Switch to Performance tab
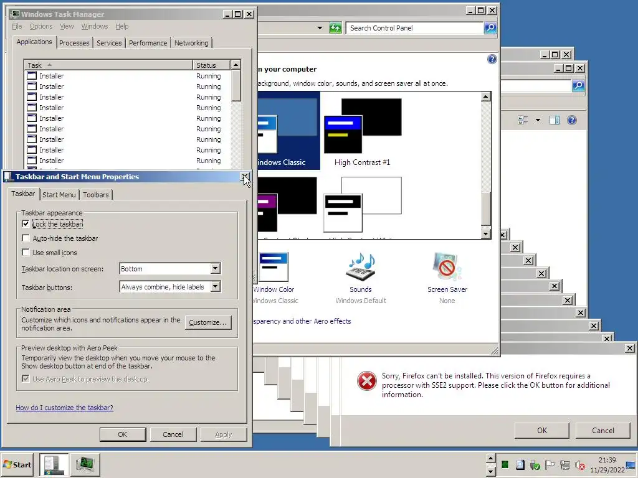 point(148,43)
